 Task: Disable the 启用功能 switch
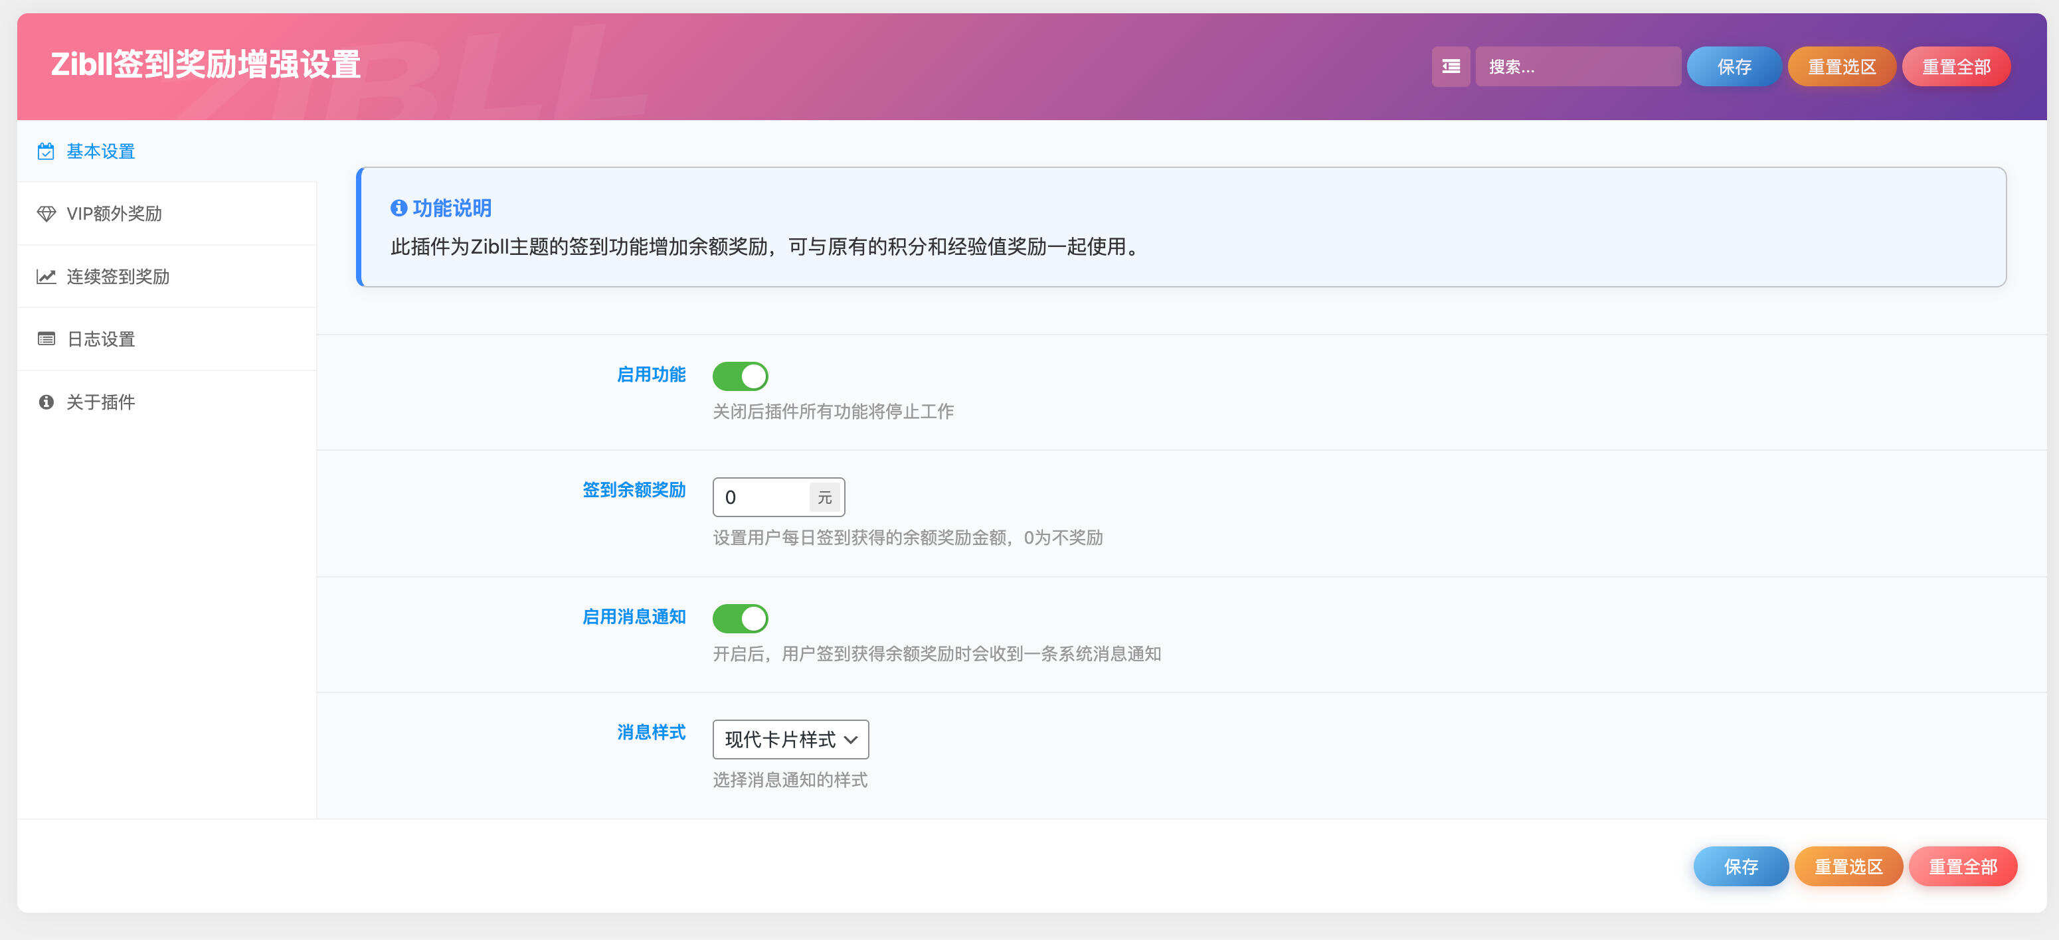click(740, 375)
